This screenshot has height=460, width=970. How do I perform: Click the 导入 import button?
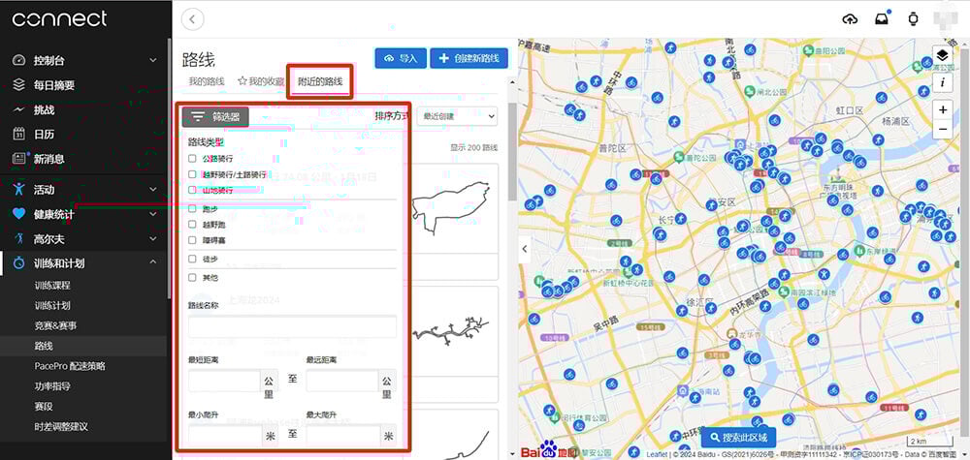pos(401,58)
